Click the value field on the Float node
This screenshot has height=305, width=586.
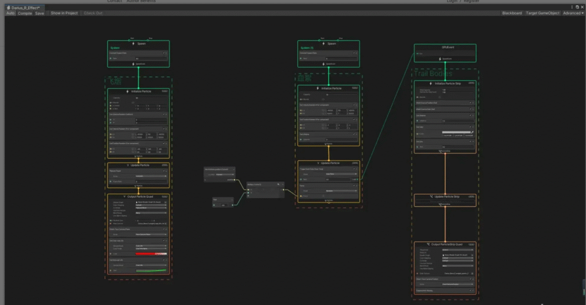[224, 205]
